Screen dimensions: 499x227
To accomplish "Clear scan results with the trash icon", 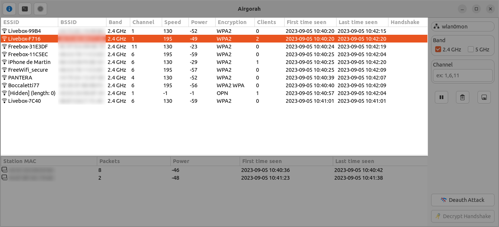I will (462, 97).
